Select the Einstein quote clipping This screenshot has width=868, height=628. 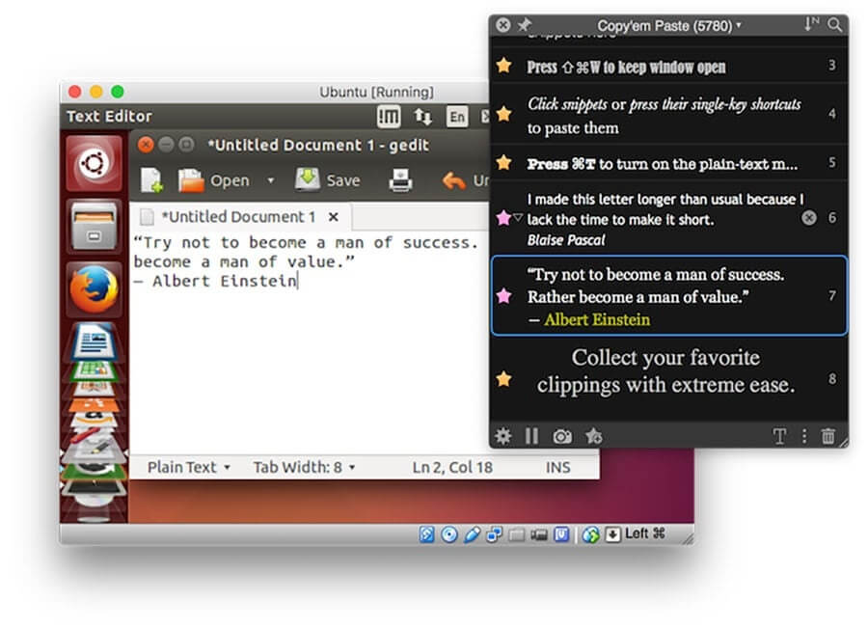668,296
